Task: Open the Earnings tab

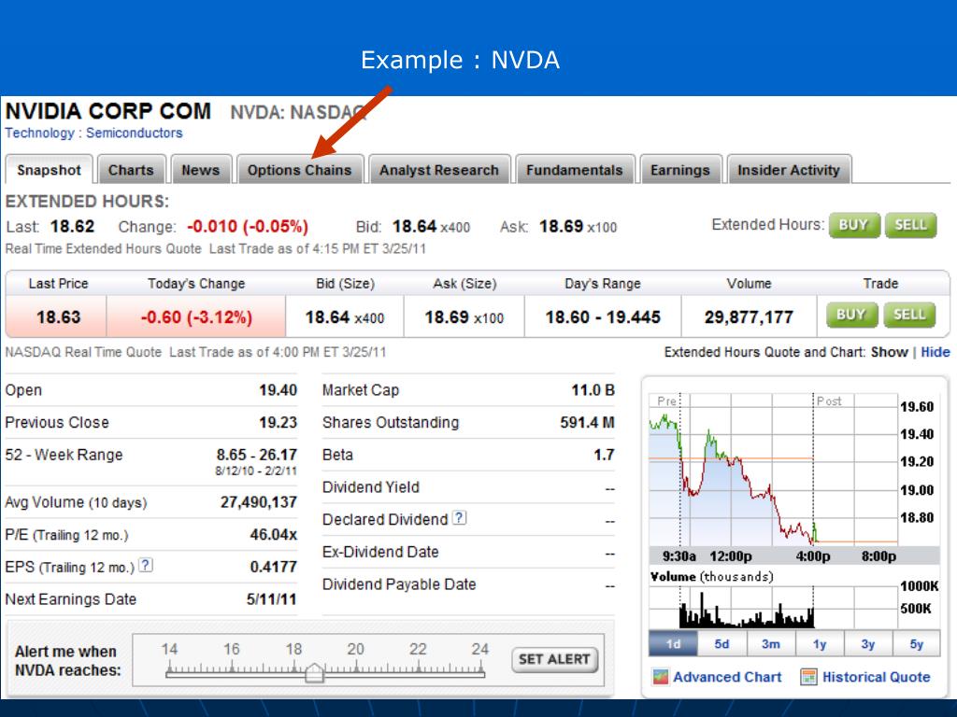Action: tap(680, 170)
